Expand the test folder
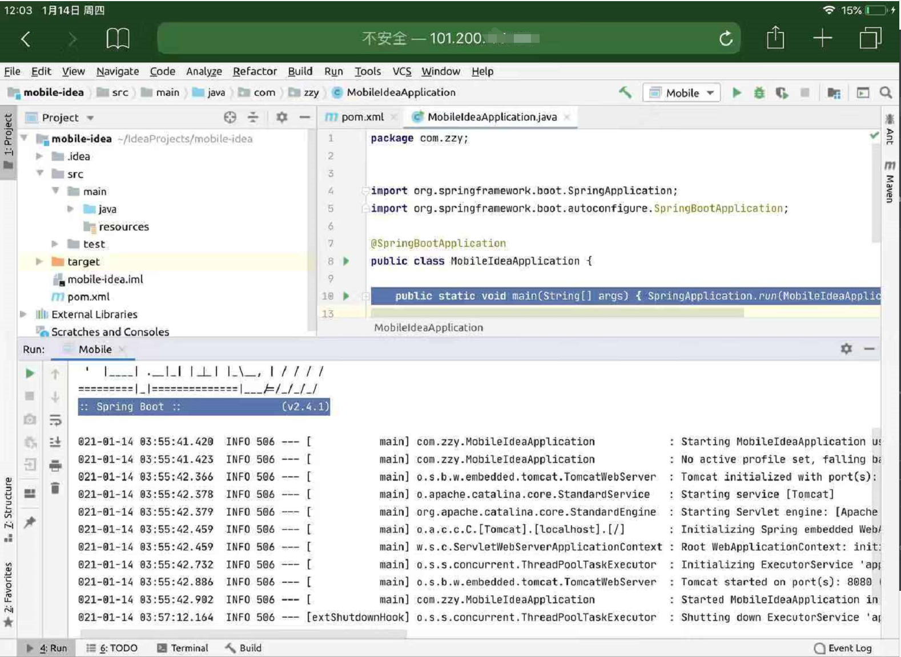 pos(55,244)
